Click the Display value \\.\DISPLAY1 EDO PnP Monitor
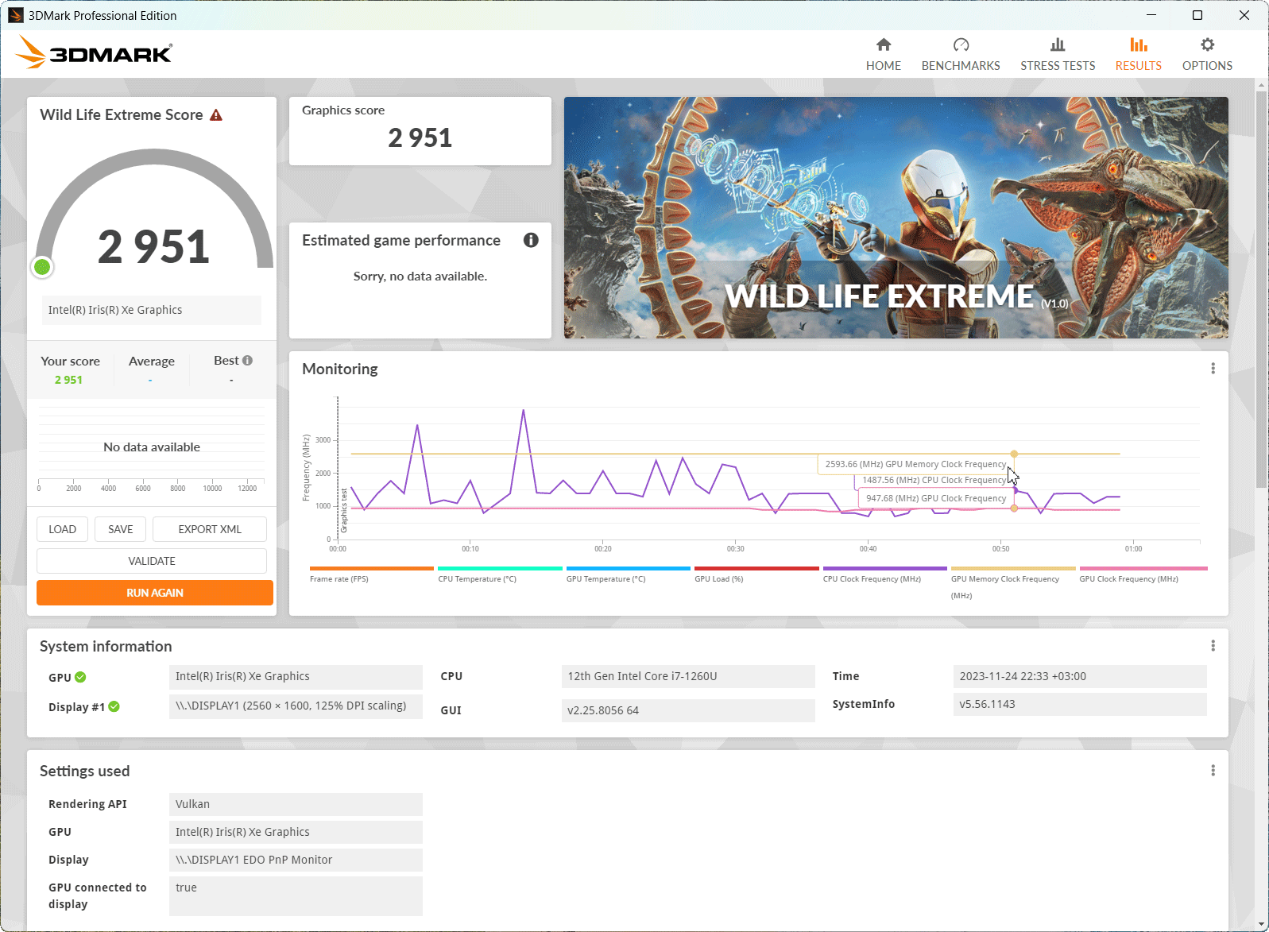 tap(296, 860)
